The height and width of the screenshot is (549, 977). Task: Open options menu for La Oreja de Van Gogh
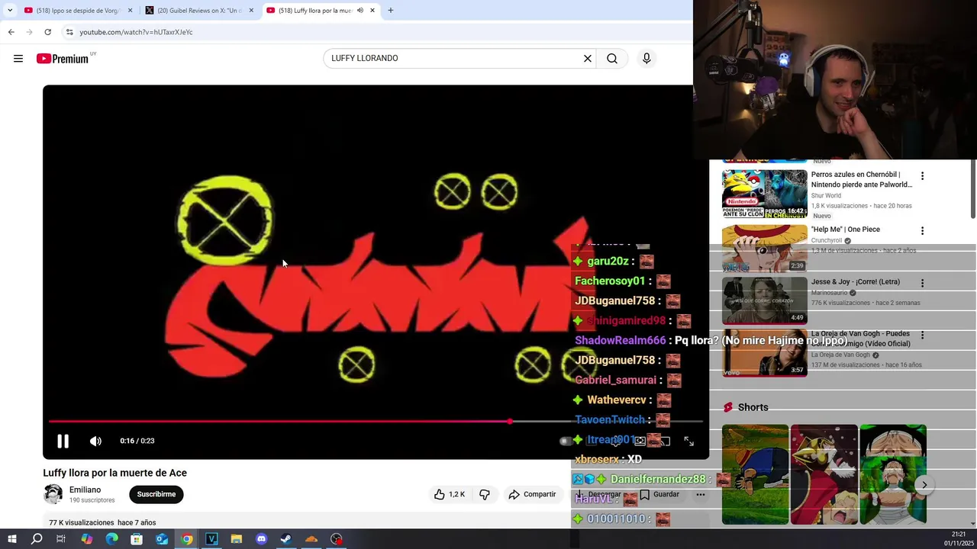click(922, 335)
